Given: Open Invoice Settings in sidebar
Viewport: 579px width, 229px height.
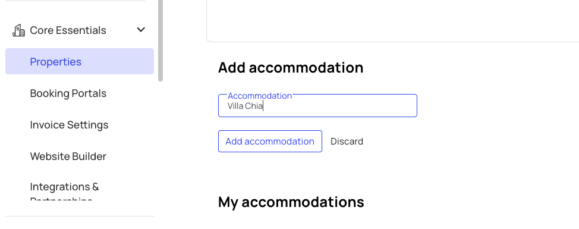Looking at the screenshot, I should (x=69, y=125).
